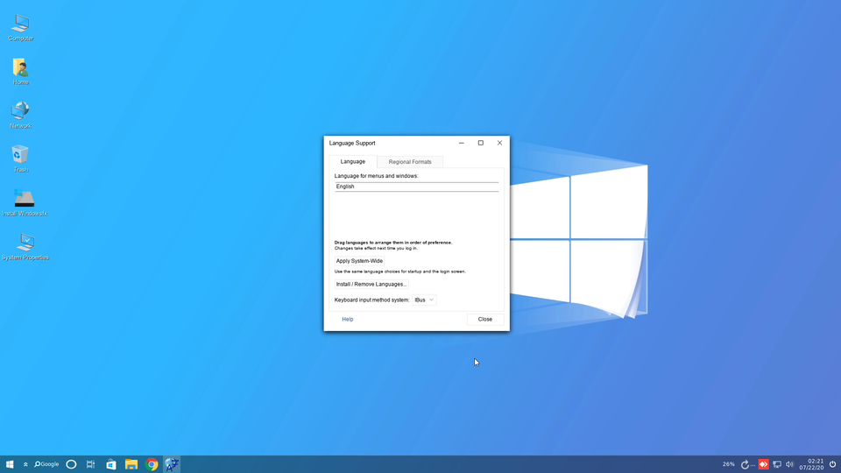The width and height of the screenshot is (841, 473).
Task: Click the Cortana circle icon
Action: coord(71,464)
